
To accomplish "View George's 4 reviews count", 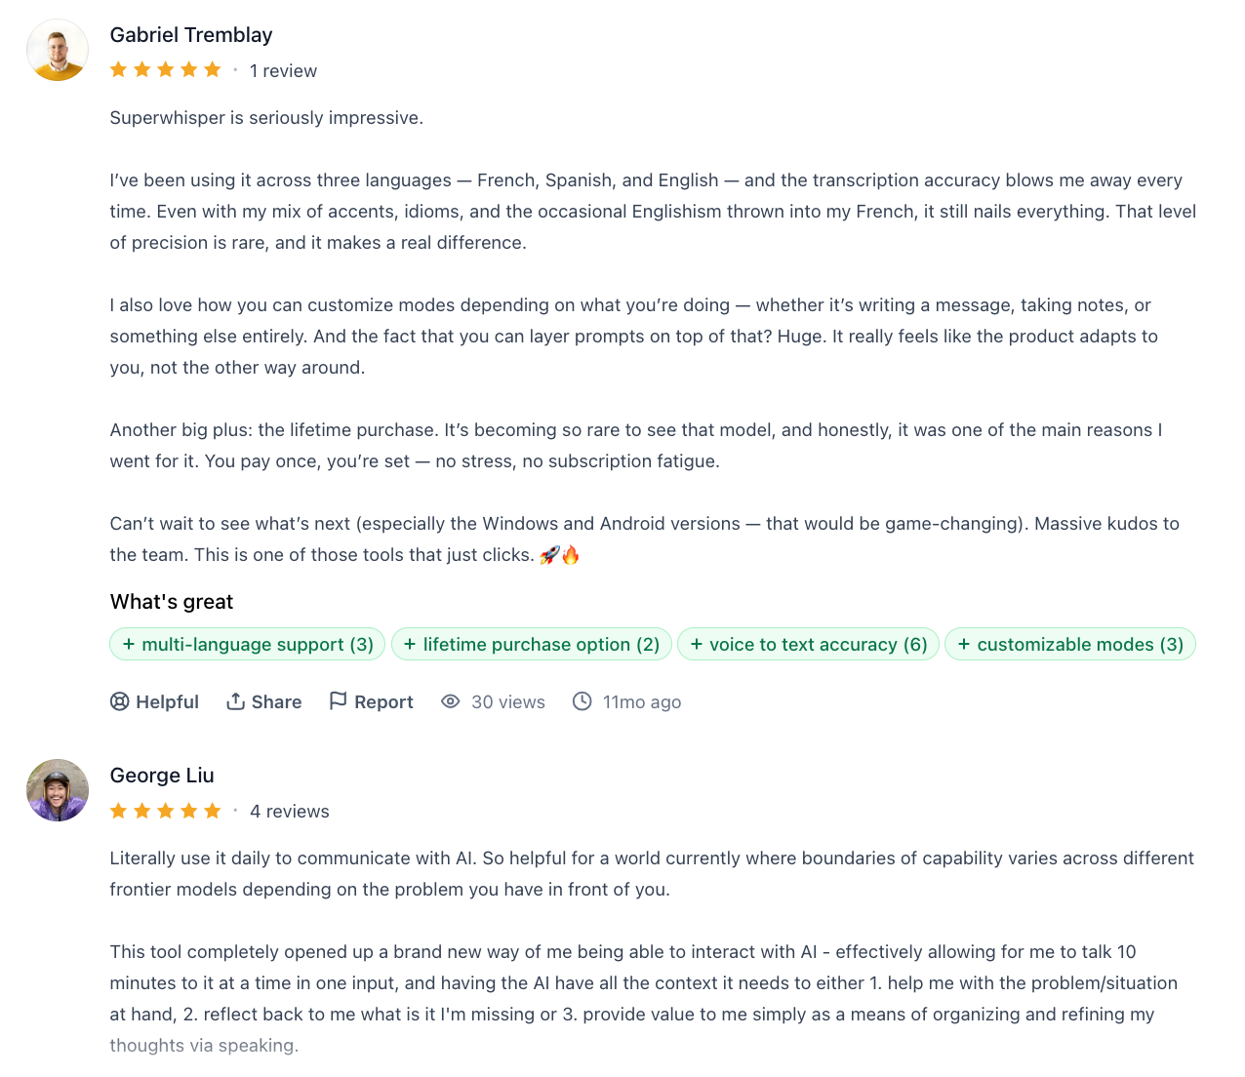I will coord(289,812).
